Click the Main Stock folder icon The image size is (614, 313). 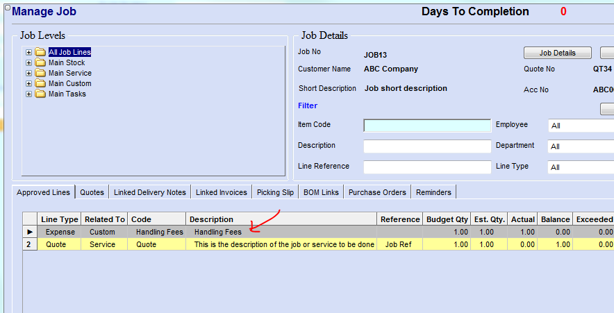[x=40, y=62]
